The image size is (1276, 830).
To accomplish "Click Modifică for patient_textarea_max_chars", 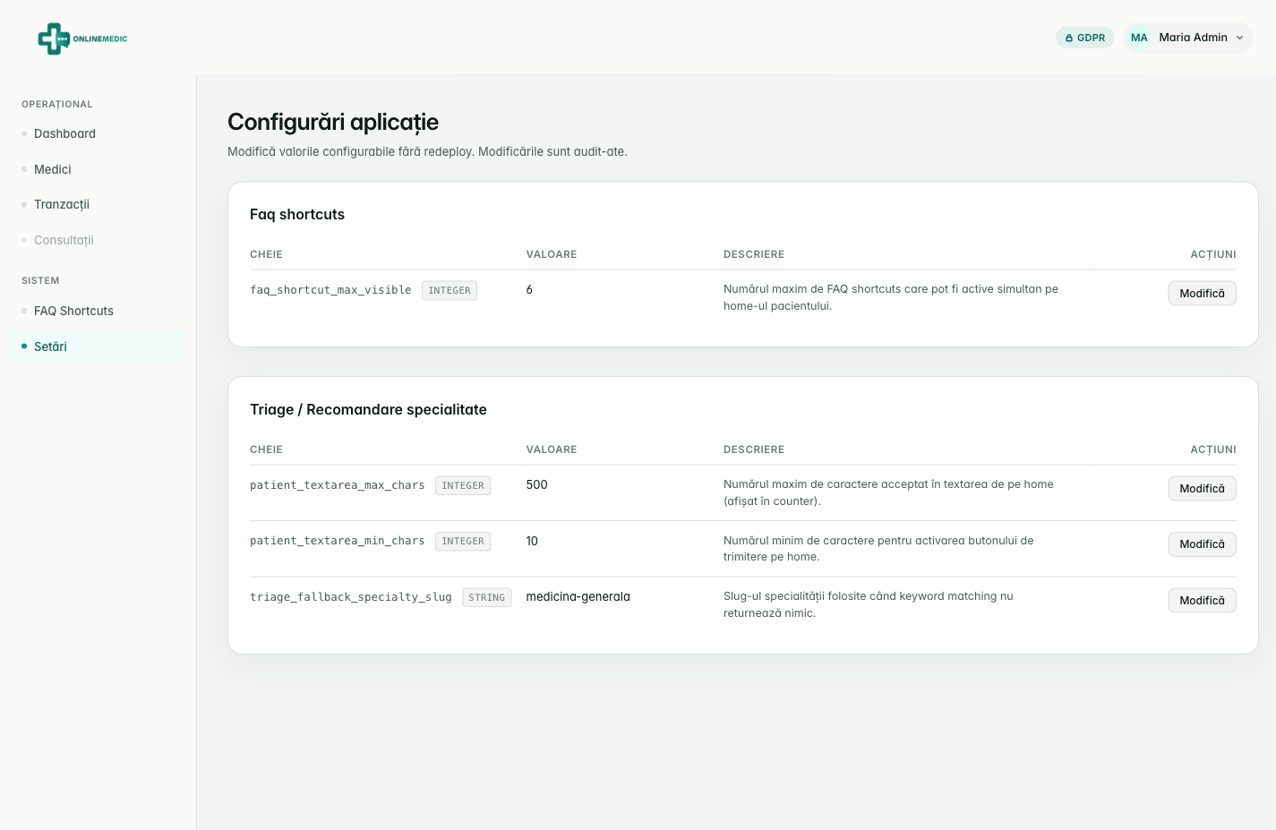I will point(1202,489).
